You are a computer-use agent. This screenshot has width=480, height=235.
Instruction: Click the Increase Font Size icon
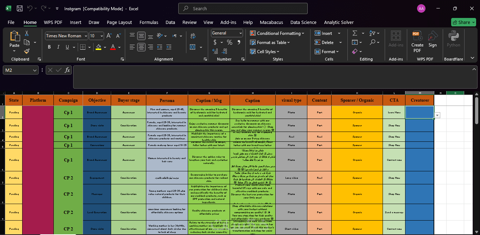point(109,36)
